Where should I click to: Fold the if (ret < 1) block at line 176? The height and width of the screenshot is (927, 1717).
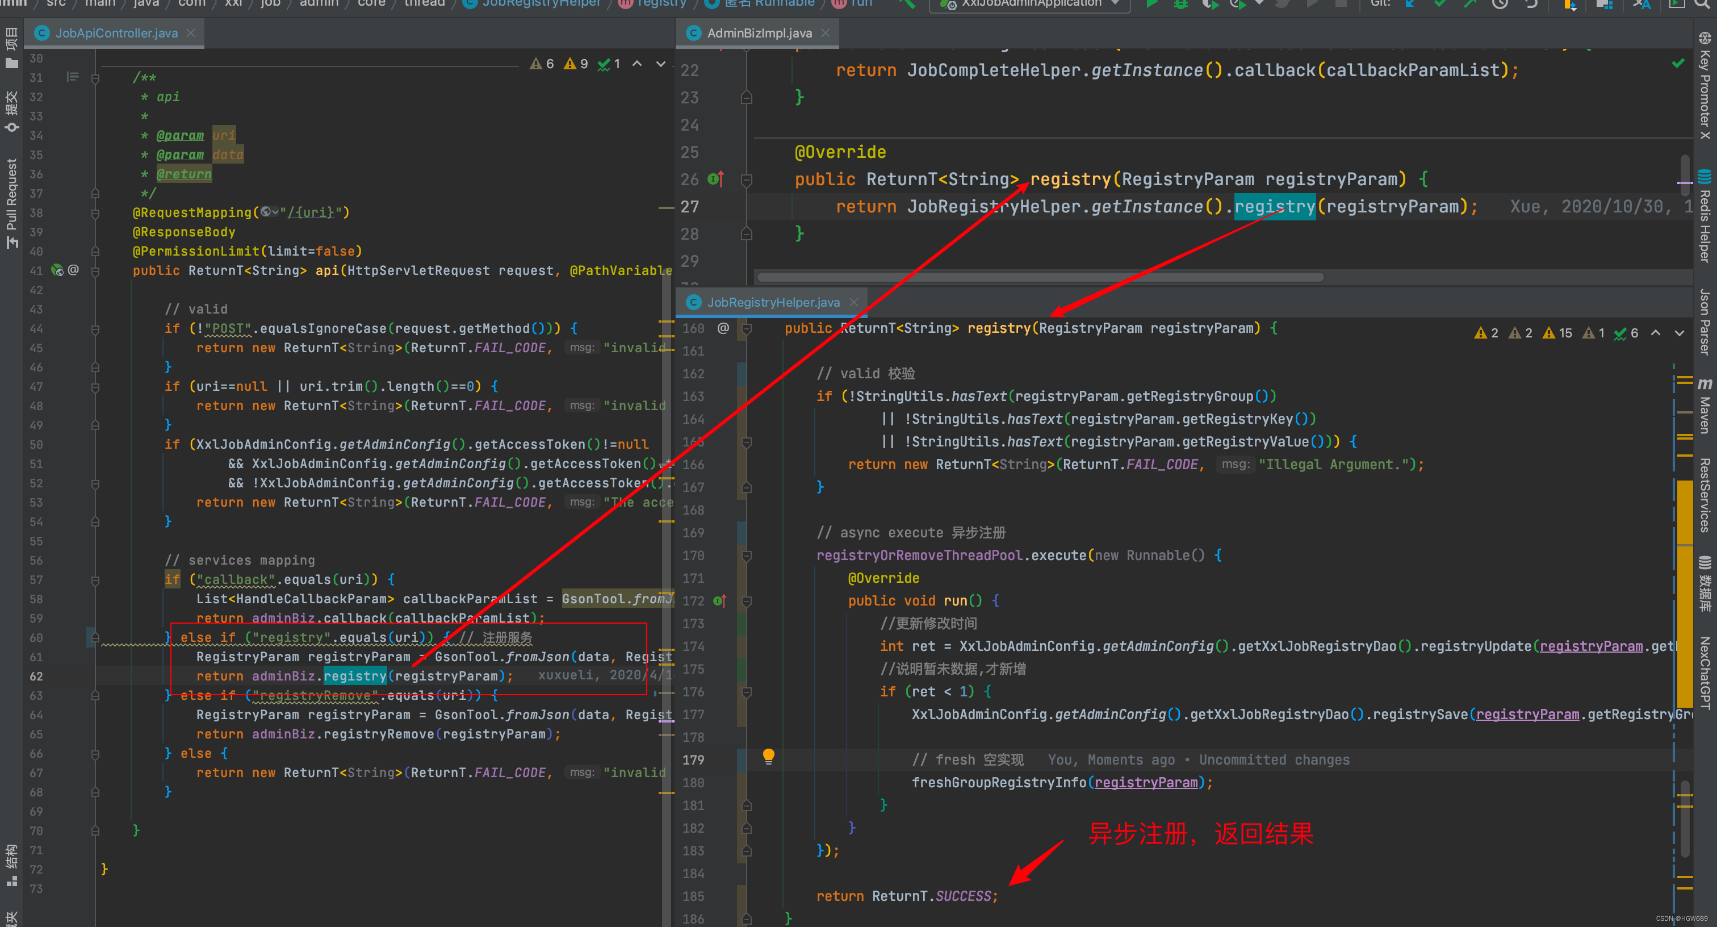tap(747, 692)
